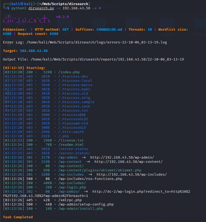The height and width of the screenshot is (222, 206).
Task: Select the Target IP address 192.168.43.58
Action: tap(34, 51)
